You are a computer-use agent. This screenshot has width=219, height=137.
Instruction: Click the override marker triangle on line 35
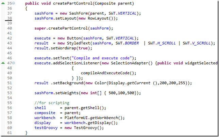3,4
